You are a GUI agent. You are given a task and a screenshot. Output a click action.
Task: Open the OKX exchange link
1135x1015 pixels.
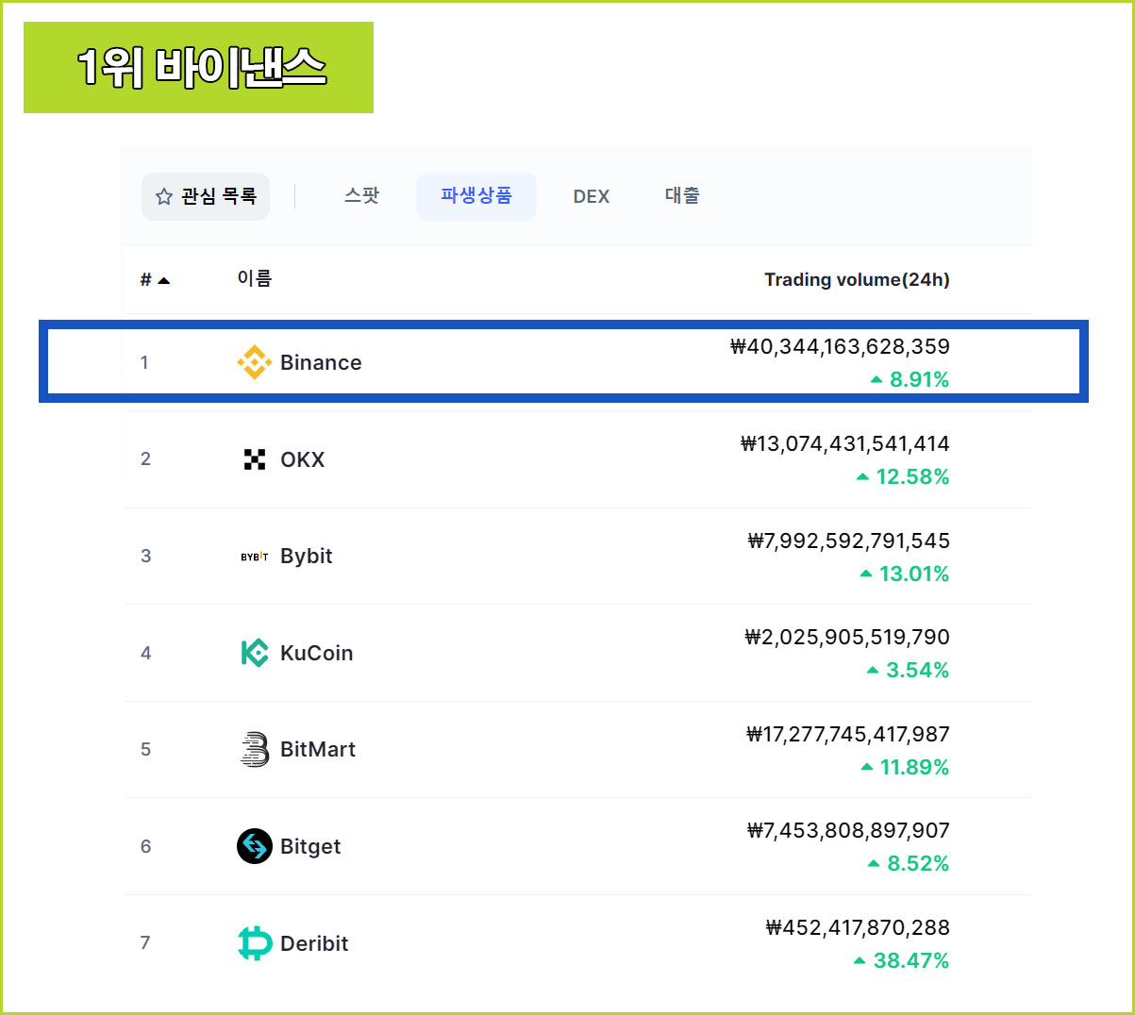coord(302,459)
